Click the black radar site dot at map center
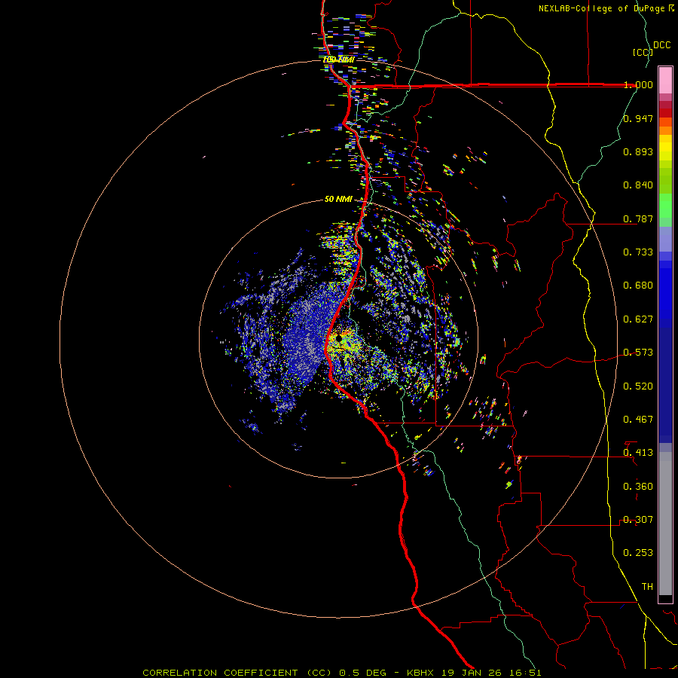Viewport: 678px width, 678px height. (x=339, y=337)
